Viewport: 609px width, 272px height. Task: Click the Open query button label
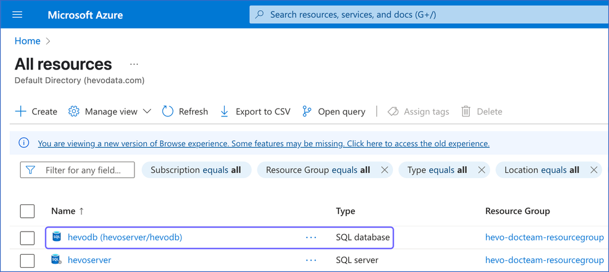pyautogui.click(x=341, y=112)
